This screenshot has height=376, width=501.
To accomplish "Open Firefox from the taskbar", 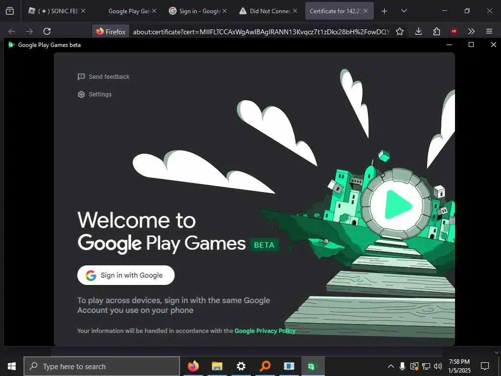I will point(193,366).
